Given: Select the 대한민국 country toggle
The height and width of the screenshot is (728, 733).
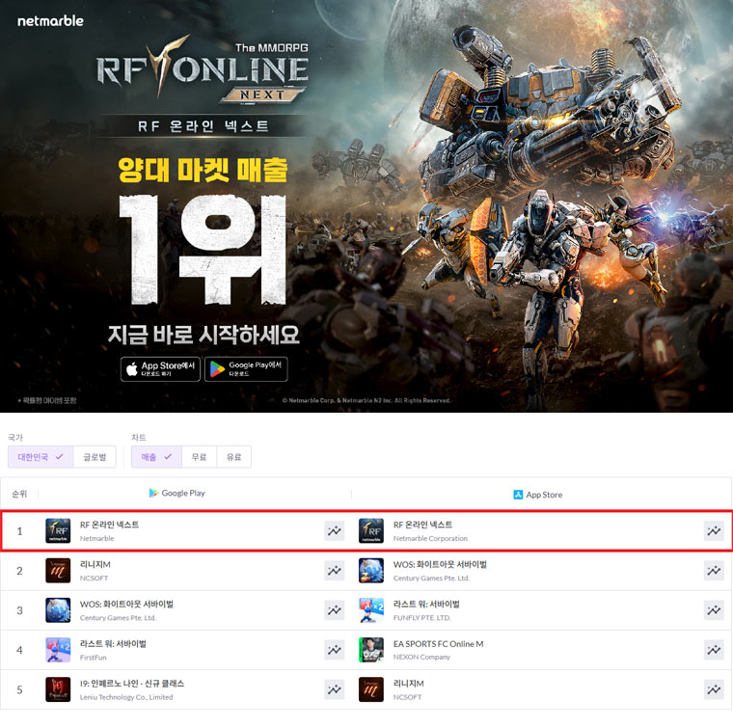Looking at the screenshot, I should tap(41, 457).
